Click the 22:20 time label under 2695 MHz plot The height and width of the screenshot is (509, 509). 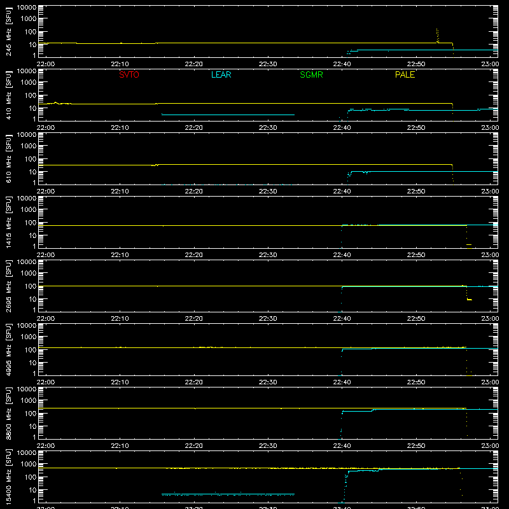[x=194, y=319]
